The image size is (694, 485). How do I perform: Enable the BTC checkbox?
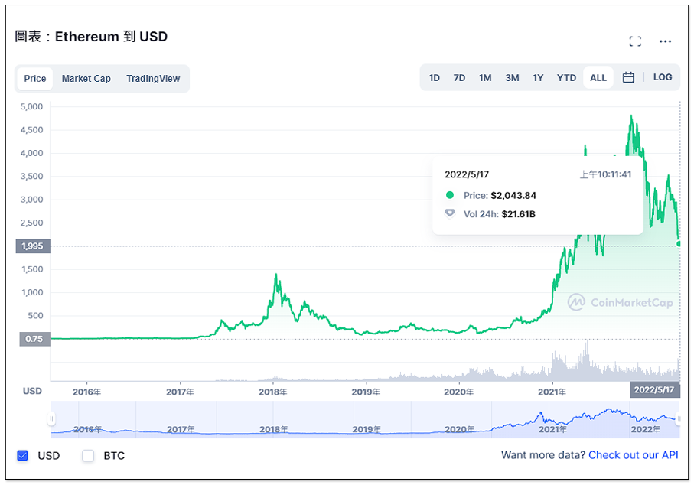(88, 456)
